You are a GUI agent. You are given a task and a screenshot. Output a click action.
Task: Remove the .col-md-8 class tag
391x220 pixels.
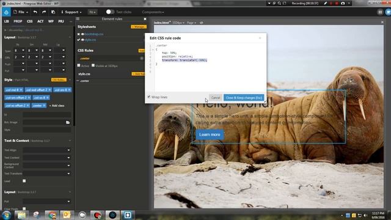pos(21,90)
